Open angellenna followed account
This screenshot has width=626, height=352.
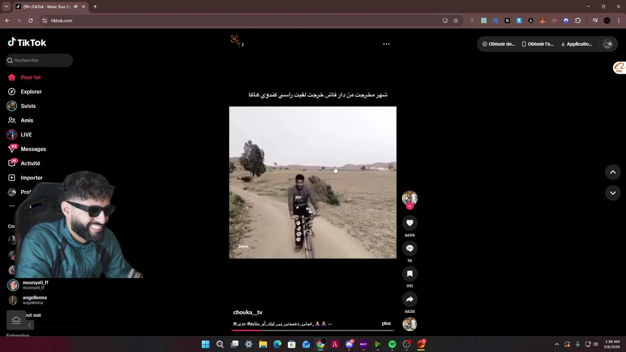(28, 300)
